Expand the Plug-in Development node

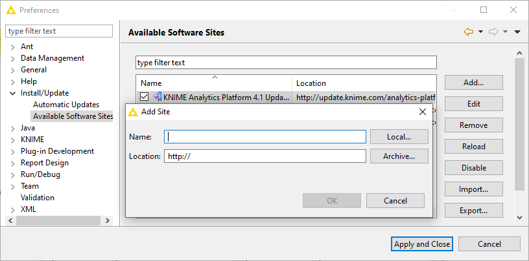(x=12, y=152)
